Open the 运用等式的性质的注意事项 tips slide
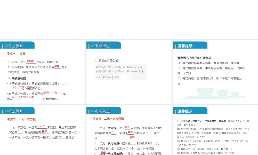This screenshot has width=258, height=155. 215,72
